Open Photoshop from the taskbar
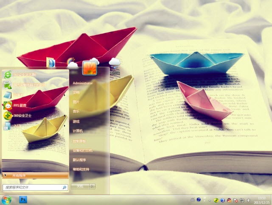This screenshot has height=205, width=272. click(23, 199)
